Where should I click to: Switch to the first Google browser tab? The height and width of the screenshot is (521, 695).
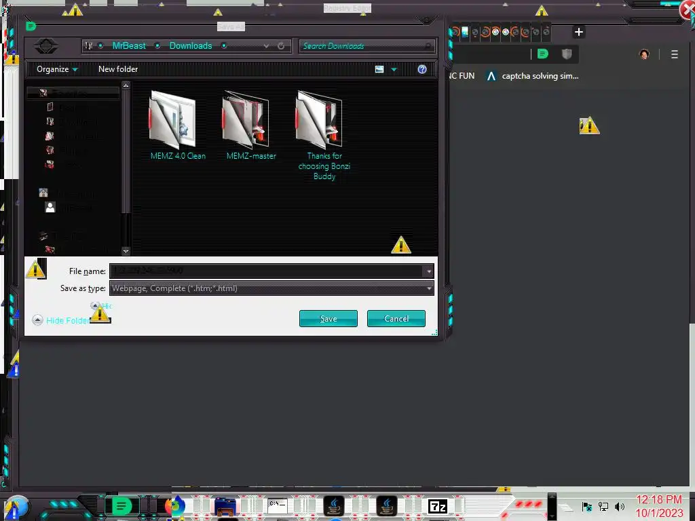pyautogui.click(x=495, y=32)
